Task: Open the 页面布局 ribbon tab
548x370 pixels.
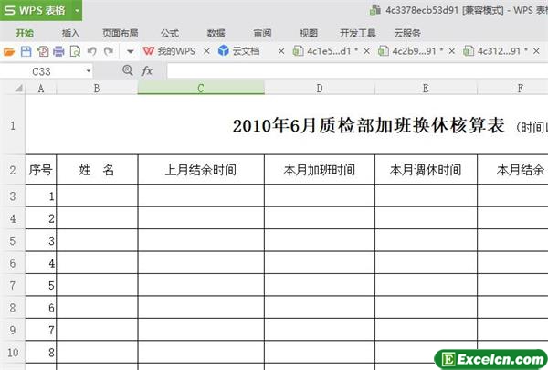Action: pos(120,33)
